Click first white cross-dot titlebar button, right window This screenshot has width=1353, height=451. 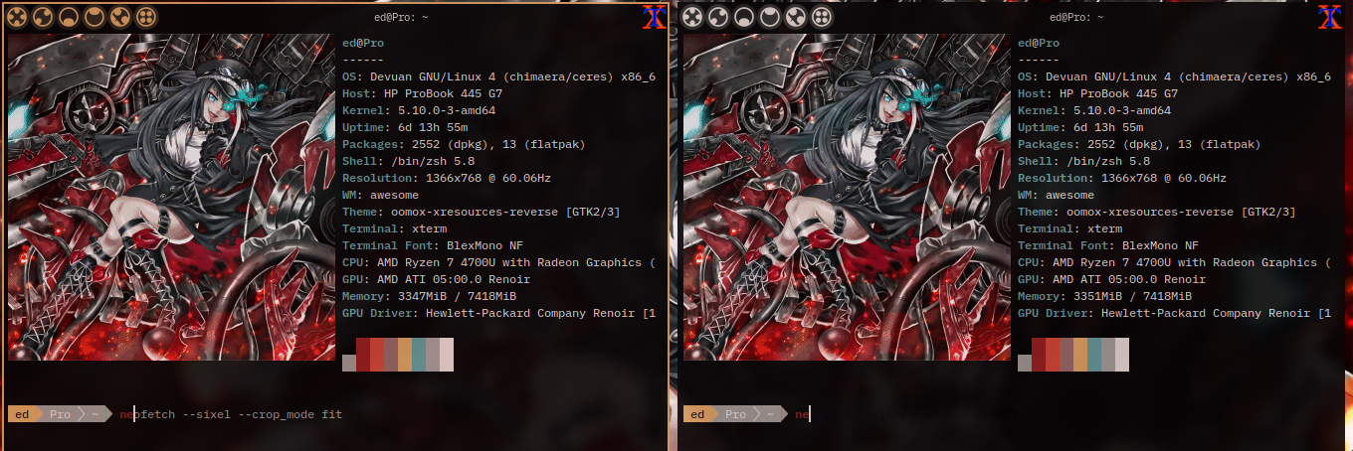pos(692,17)
